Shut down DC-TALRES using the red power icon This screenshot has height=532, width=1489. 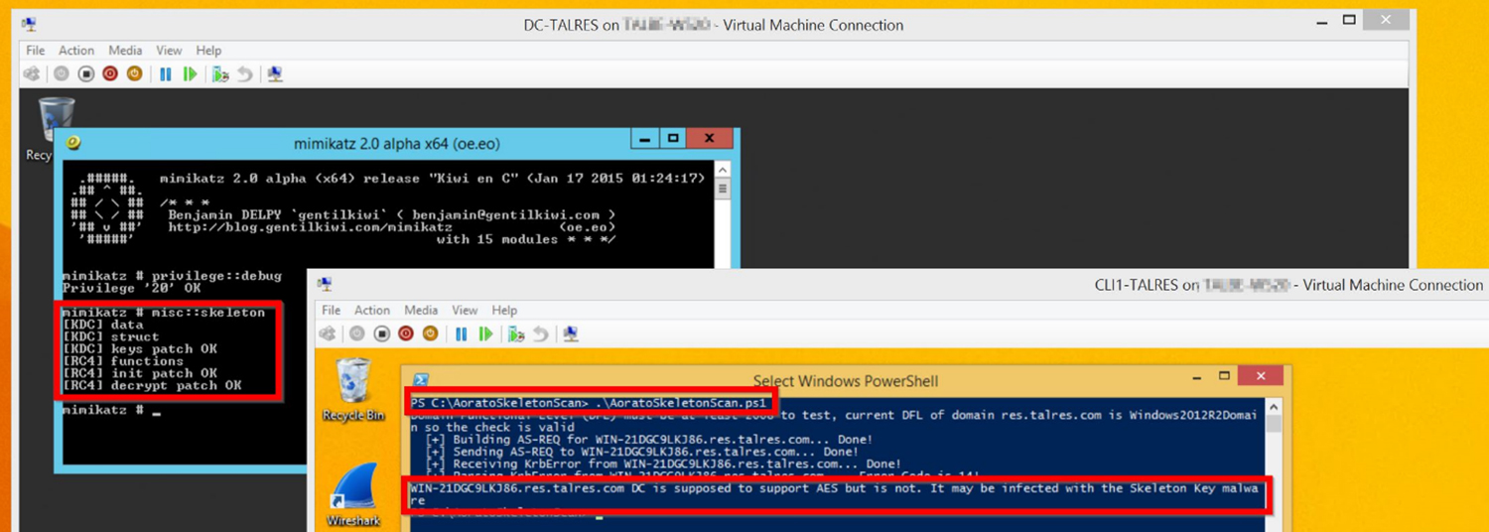(x=110, y=73)
